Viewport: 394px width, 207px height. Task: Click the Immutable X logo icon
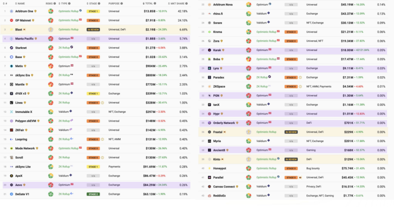coord(11,112)
